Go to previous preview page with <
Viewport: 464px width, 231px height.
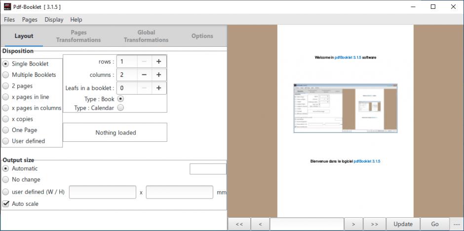pos(260,224)
